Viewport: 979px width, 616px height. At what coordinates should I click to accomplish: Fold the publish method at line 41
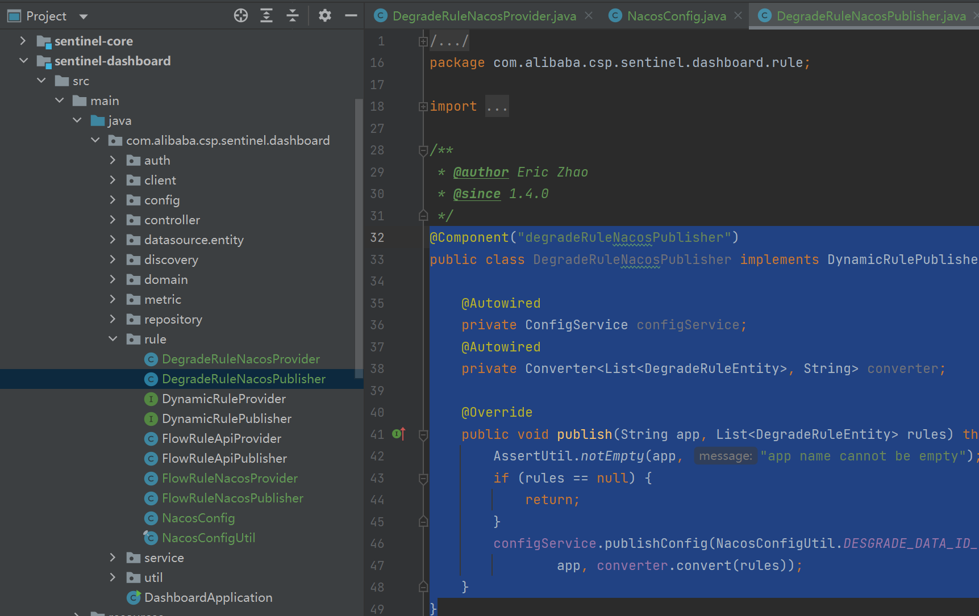point(423,435)
